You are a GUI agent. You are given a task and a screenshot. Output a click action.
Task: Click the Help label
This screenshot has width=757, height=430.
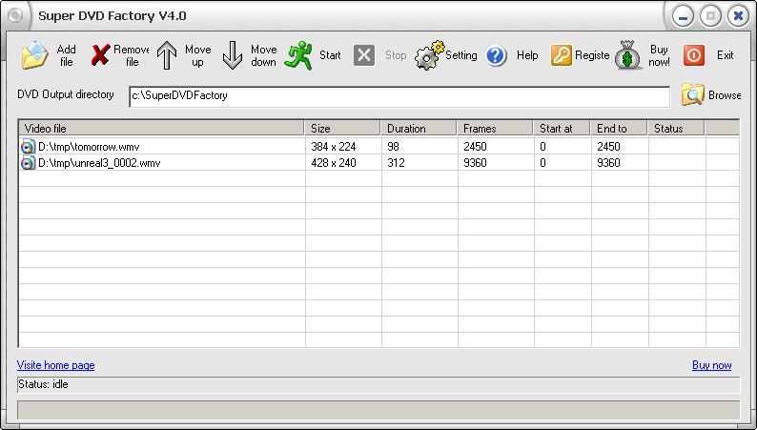pyautogui.click(x=527, y=55)
